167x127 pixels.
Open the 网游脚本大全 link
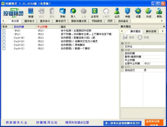[x=16, y=122]
